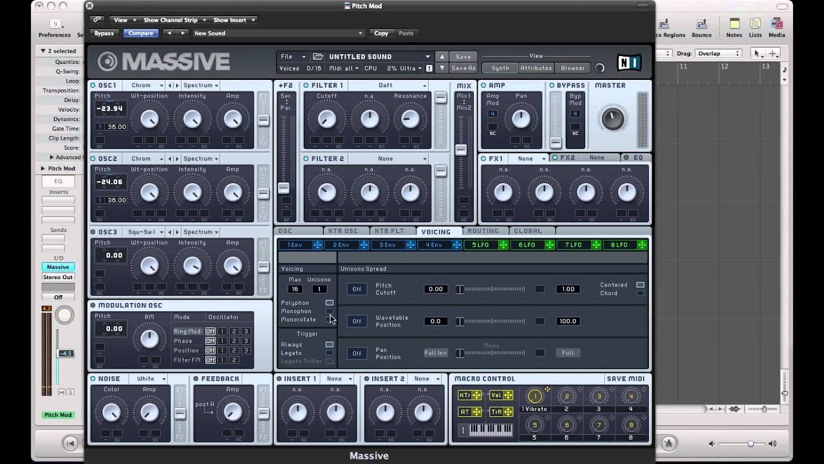Click the 1 Env modulation drag handle
The height and width of the screenshot is (464, 824).
(317, 245)
